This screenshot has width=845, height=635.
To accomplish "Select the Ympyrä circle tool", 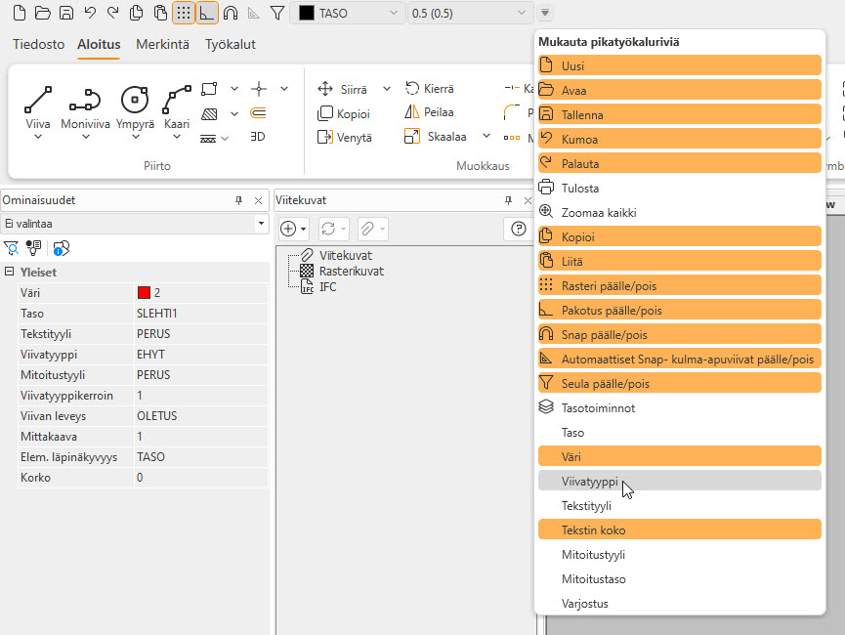I will tap(135, 107).
